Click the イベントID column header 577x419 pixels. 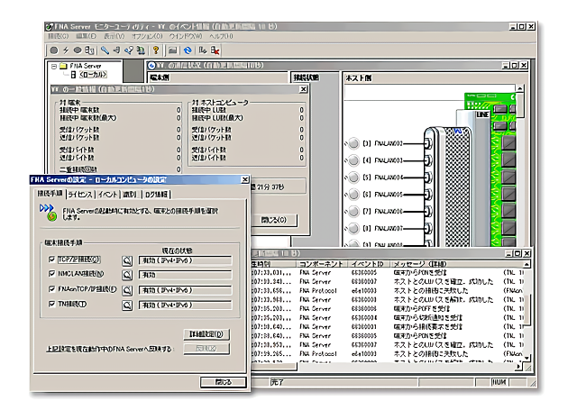pyautogui.click(x=367, y=264)
